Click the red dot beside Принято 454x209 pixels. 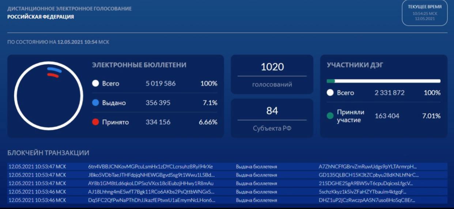[x=96, y=122]
